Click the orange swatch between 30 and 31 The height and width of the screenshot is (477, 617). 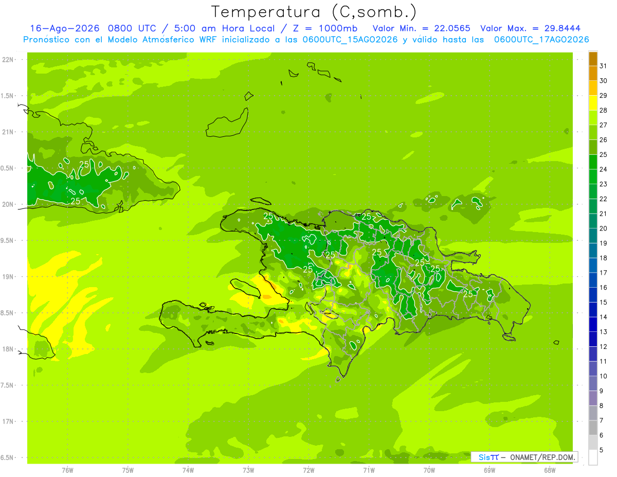[593, 74]
